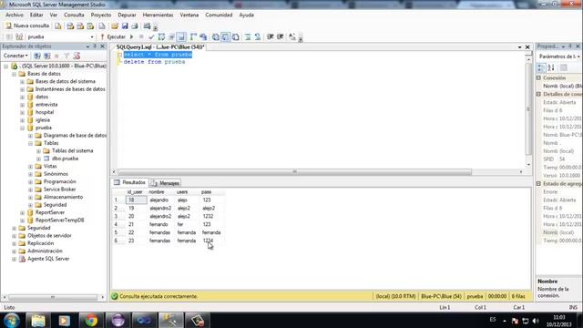Image resolution: width=583 pixels, height=328 pixels.
Task: Toggle auto-hide pin of Properties panel
Action: coord(570,46)
